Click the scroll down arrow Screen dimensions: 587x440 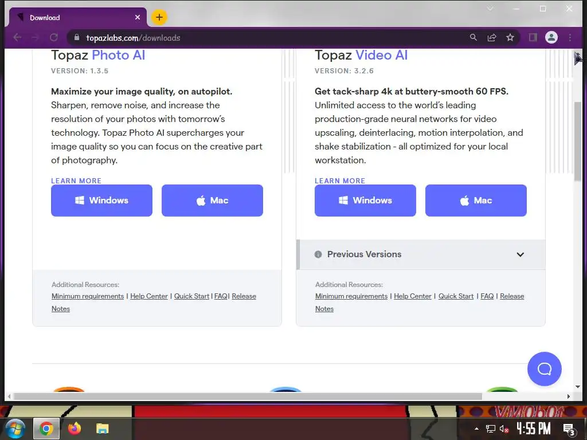(x=578, y=387)
